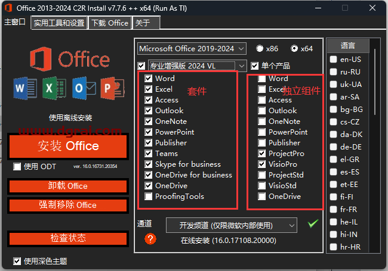The height and width of the screenshot is (271, 388).
Task: Enable the hi-IN language checkbox
Action: pyautogui.click(x=333, y=234)
